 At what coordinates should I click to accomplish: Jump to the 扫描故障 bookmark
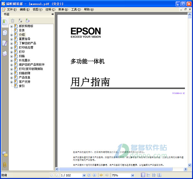[x=24, y=73]
